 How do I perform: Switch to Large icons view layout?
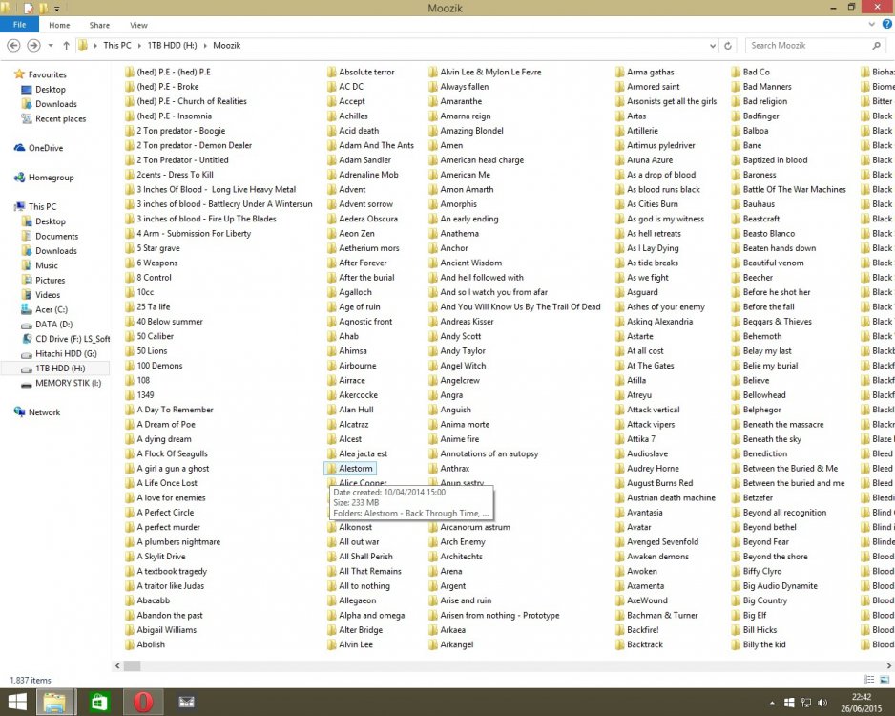point(885,680)
